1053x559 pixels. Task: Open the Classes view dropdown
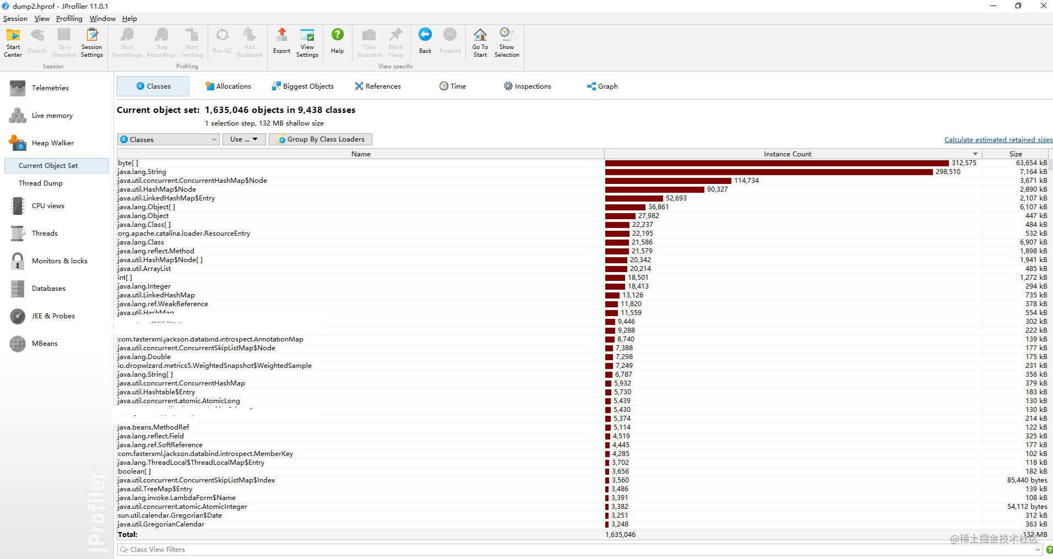click(169, 139)
